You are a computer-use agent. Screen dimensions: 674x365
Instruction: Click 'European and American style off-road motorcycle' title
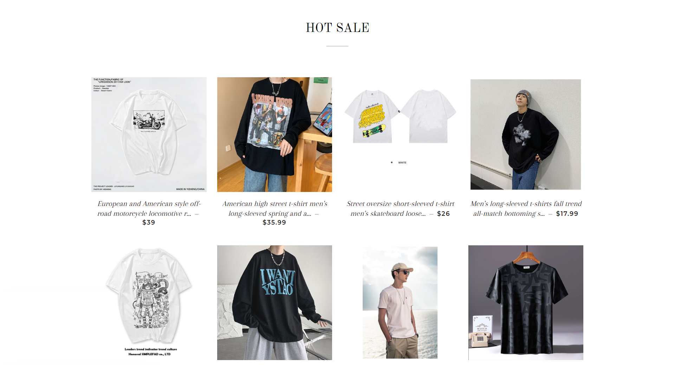pos(149,208)
